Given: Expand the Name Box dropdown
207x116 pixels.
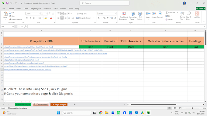Looking at the screenshot, I should [13, 27].
